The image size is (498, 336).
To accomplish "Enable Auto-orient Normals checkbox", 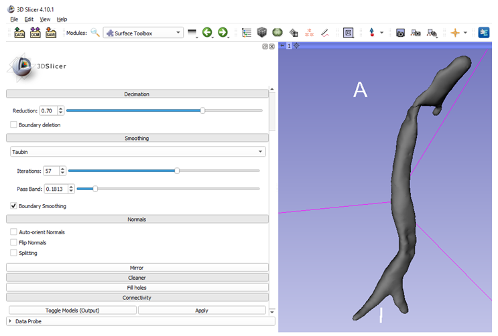I will pyautogui.click(x=14, y=232).
